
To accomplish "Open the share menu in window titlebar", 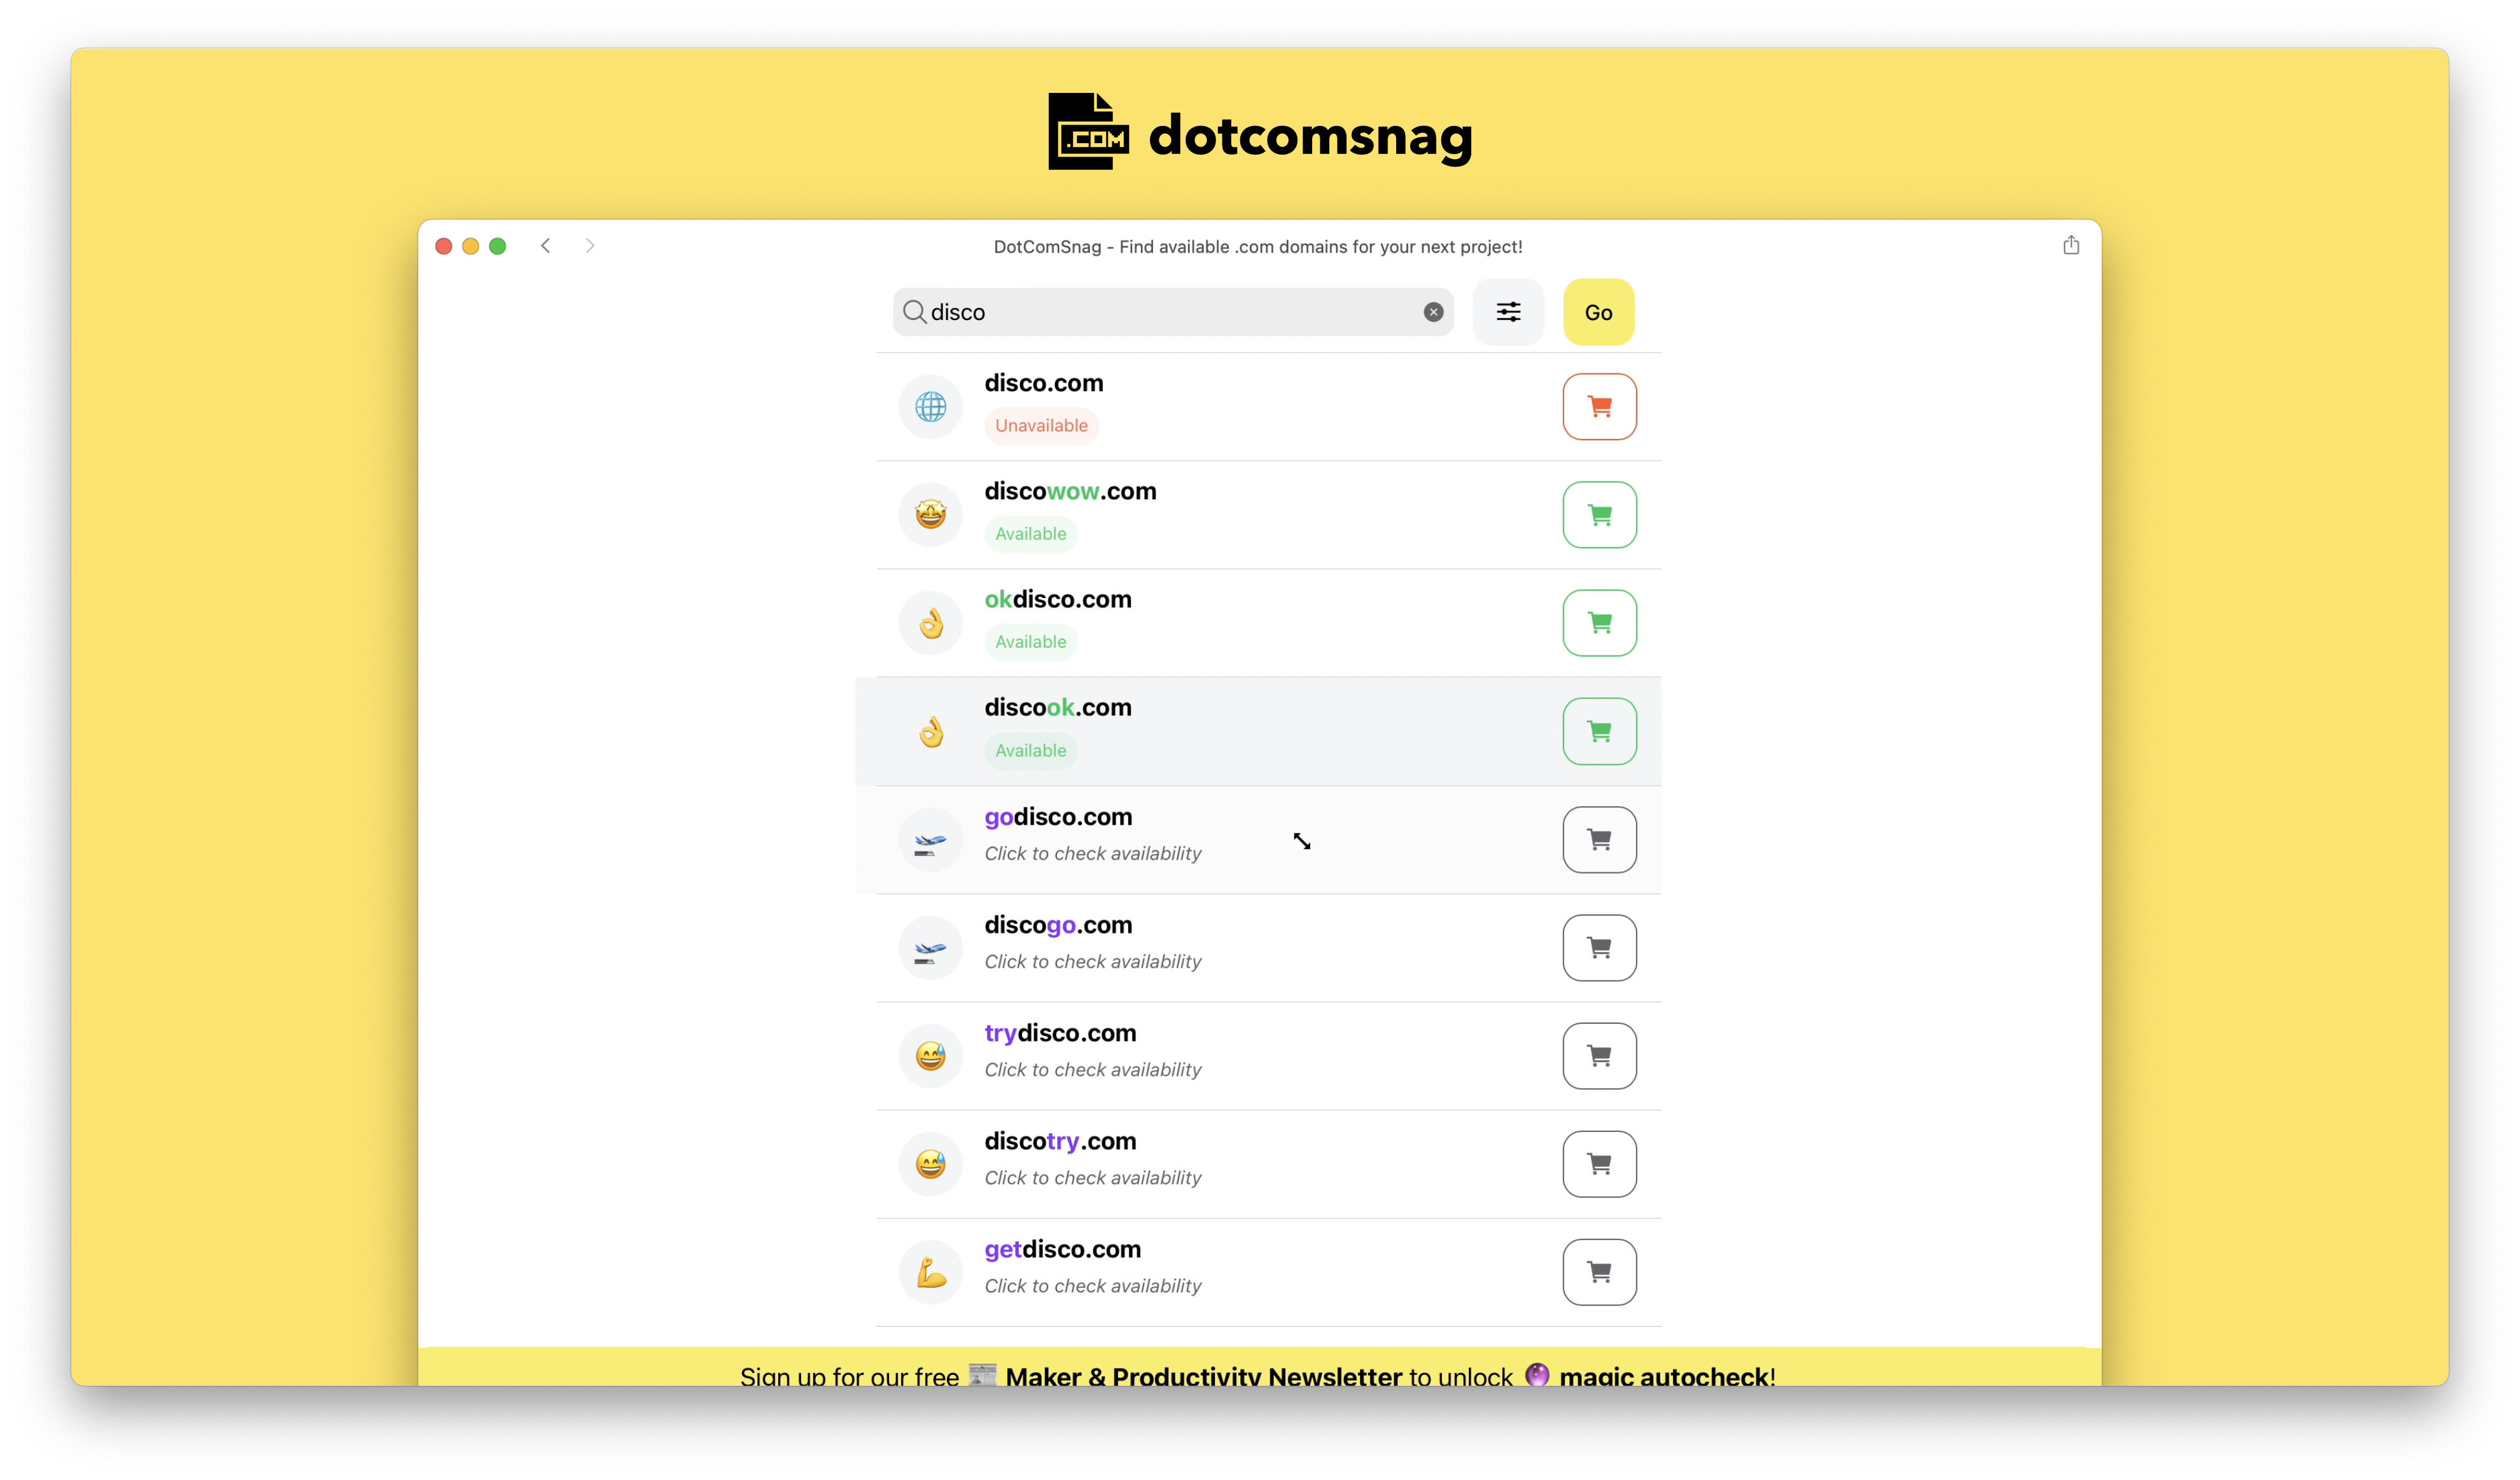I will (2070, 245).
